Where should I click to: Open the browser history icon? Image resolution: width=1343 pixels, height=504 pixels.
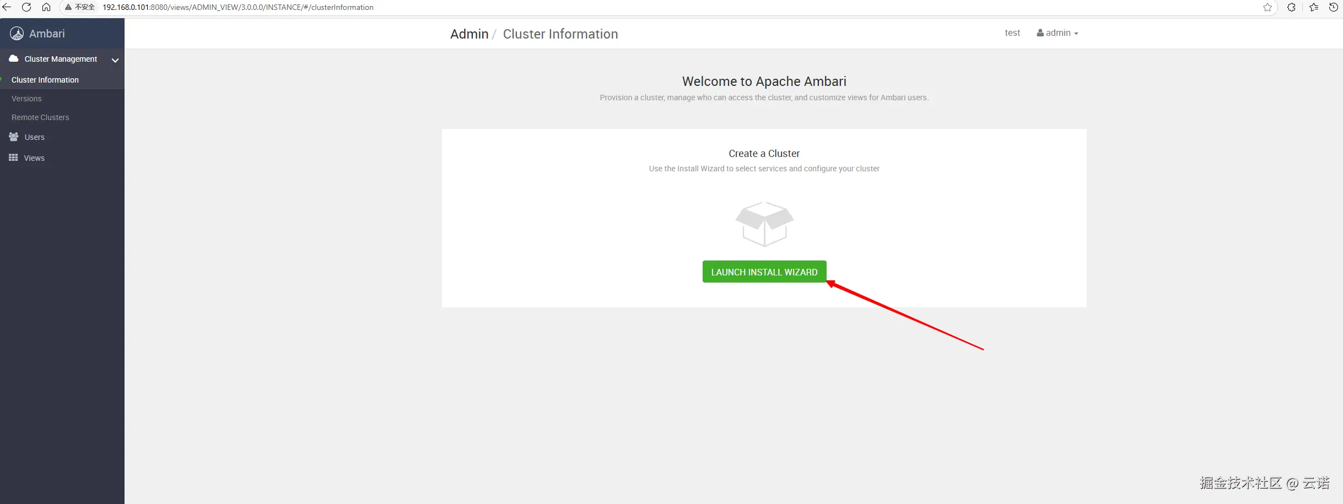click(x=1334, y=7)
